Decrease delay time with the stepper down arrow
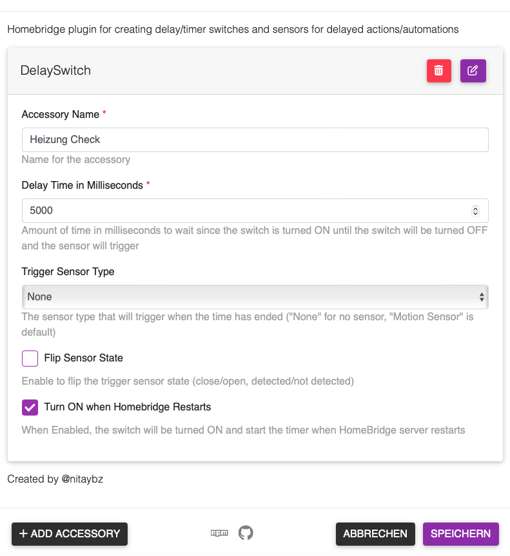This screenshot has height=556, width=510. click(476, 213)
